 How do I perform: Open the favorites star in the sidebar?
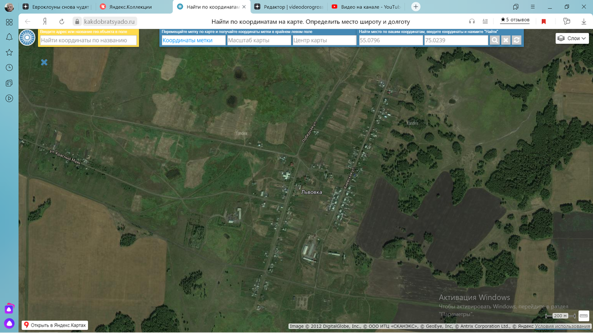click(9, 52)
